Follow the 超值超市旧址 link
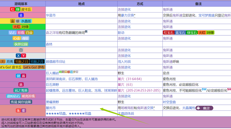The width and height of the screenshot is (231, 129). [56, 62]
